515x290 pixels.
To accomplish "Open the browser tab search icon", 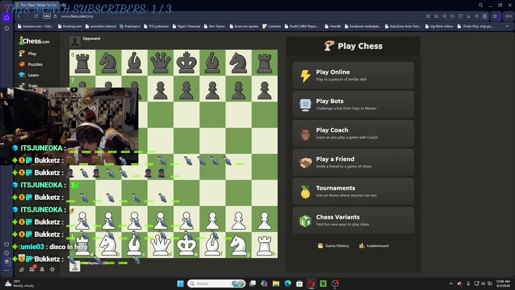I will point(481,5).
